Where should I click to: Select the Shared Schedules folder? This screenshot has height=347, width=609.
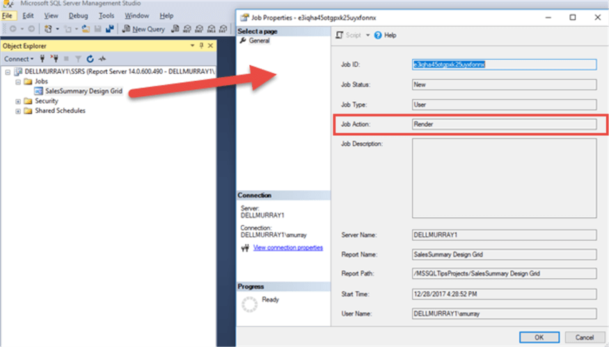[60, 111]
